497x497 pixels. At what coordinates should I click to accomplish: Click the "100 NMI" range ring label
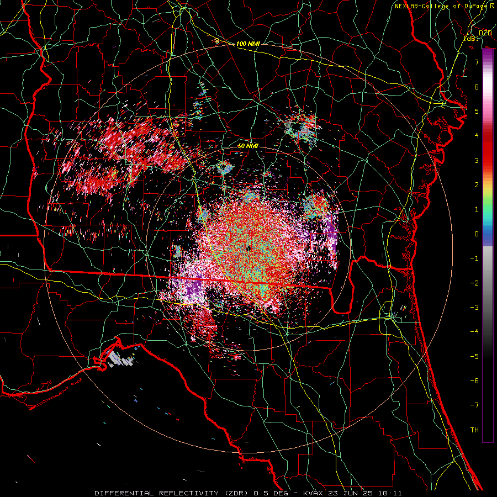tap(248, 44)
